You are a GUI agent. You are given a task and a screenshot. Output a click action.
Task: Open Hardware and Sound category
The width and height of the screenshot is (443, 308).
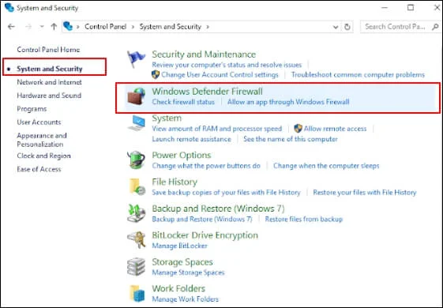click(x=49, y=96)
